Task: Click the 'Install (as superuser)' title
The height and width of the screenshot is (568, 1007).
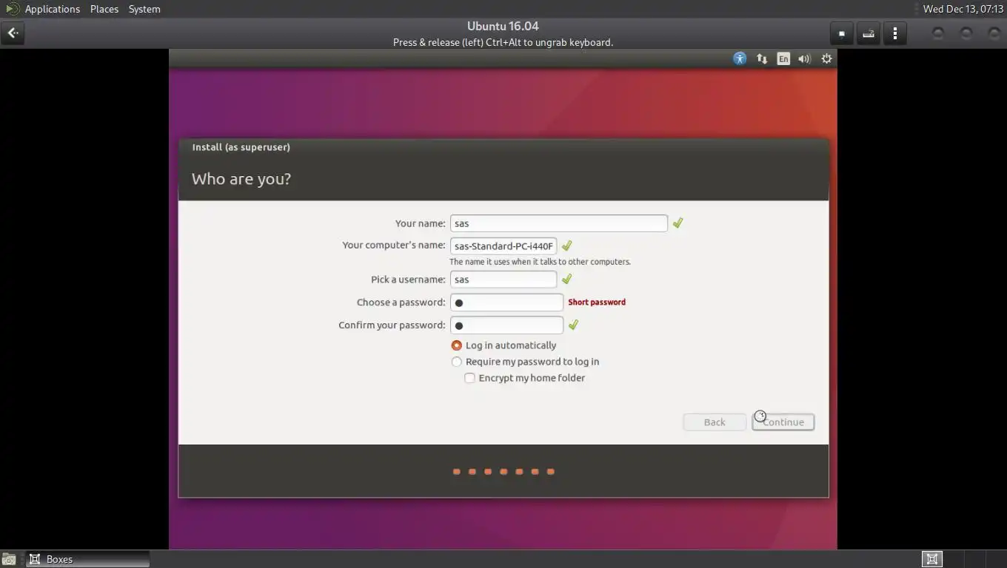Action: tap(241, 147)
